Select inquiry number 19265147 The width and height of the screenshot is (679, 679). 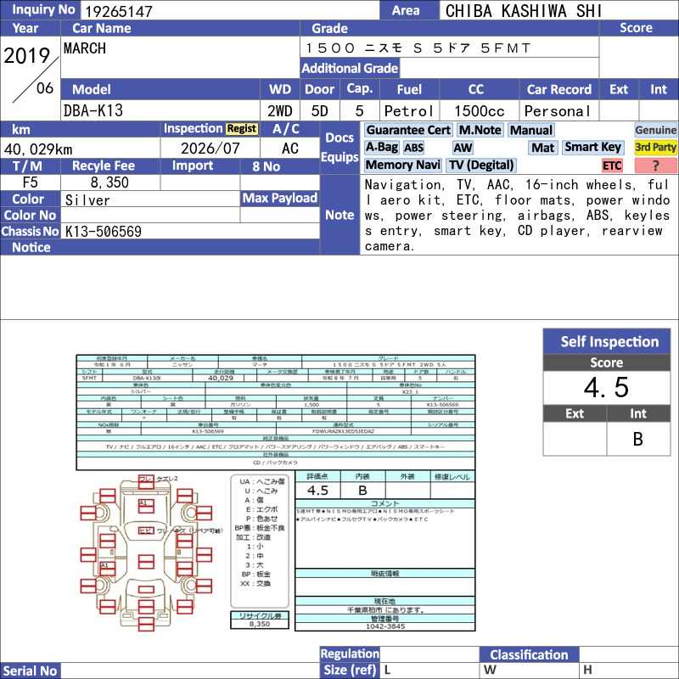(x=119, y=12)
